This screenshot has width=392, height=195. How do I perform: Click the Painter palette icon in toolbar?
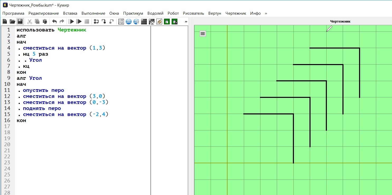click(x=159, y=22)
